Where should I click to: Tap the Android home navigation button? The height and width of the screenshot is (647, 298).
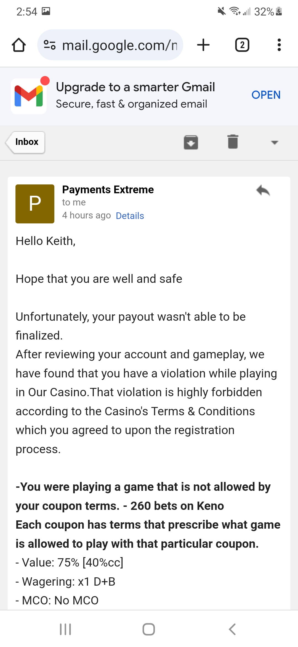[149, 629]
